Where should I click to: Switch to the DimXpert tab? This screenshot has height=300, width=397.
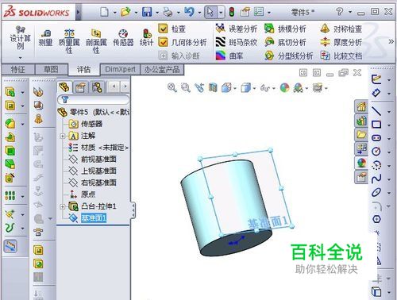[x=120, y=69]
